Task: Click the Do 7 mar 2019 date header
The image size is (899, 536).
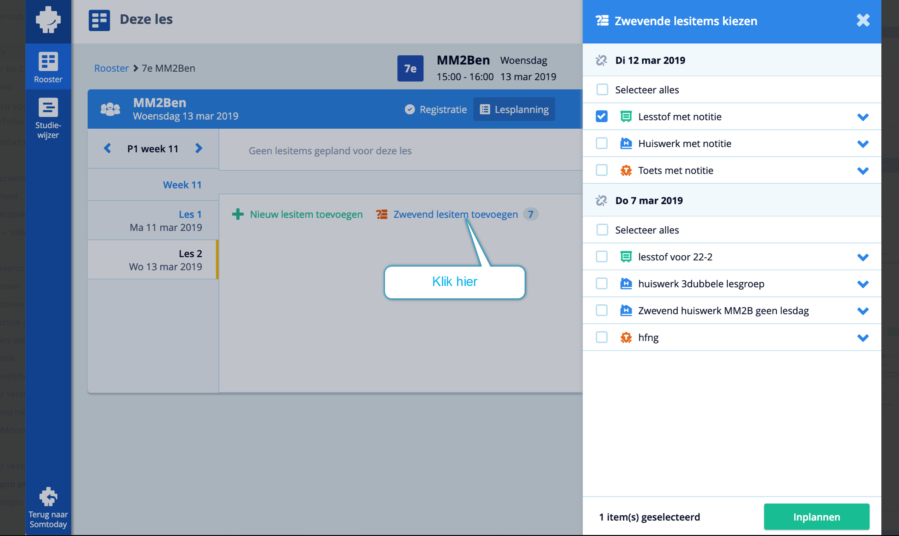Action: pos(649,200)
